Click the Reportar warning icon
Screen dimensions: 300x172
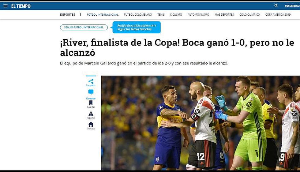pos(91,114)
